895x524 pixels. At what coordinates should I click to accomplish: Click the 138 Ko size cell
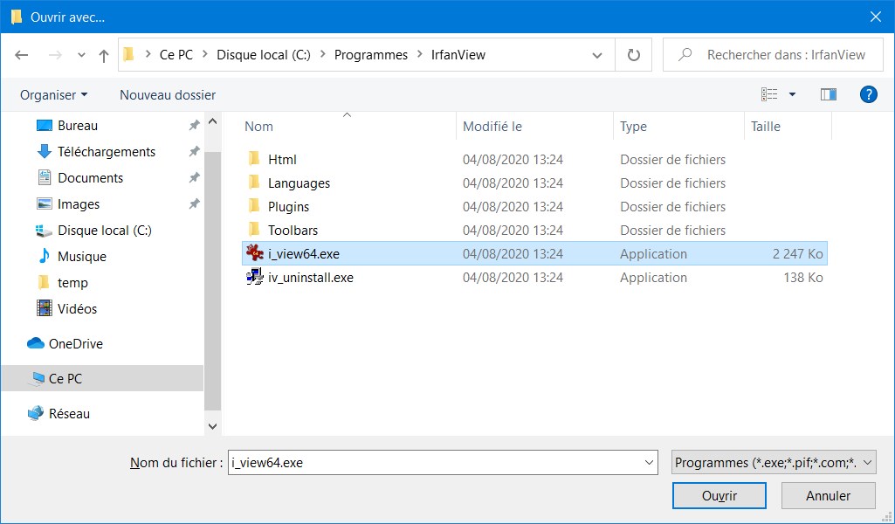(803, 278)
